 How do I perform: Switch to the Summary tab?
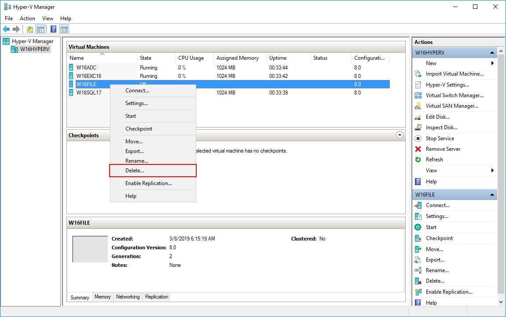click(x=80, y=297)
